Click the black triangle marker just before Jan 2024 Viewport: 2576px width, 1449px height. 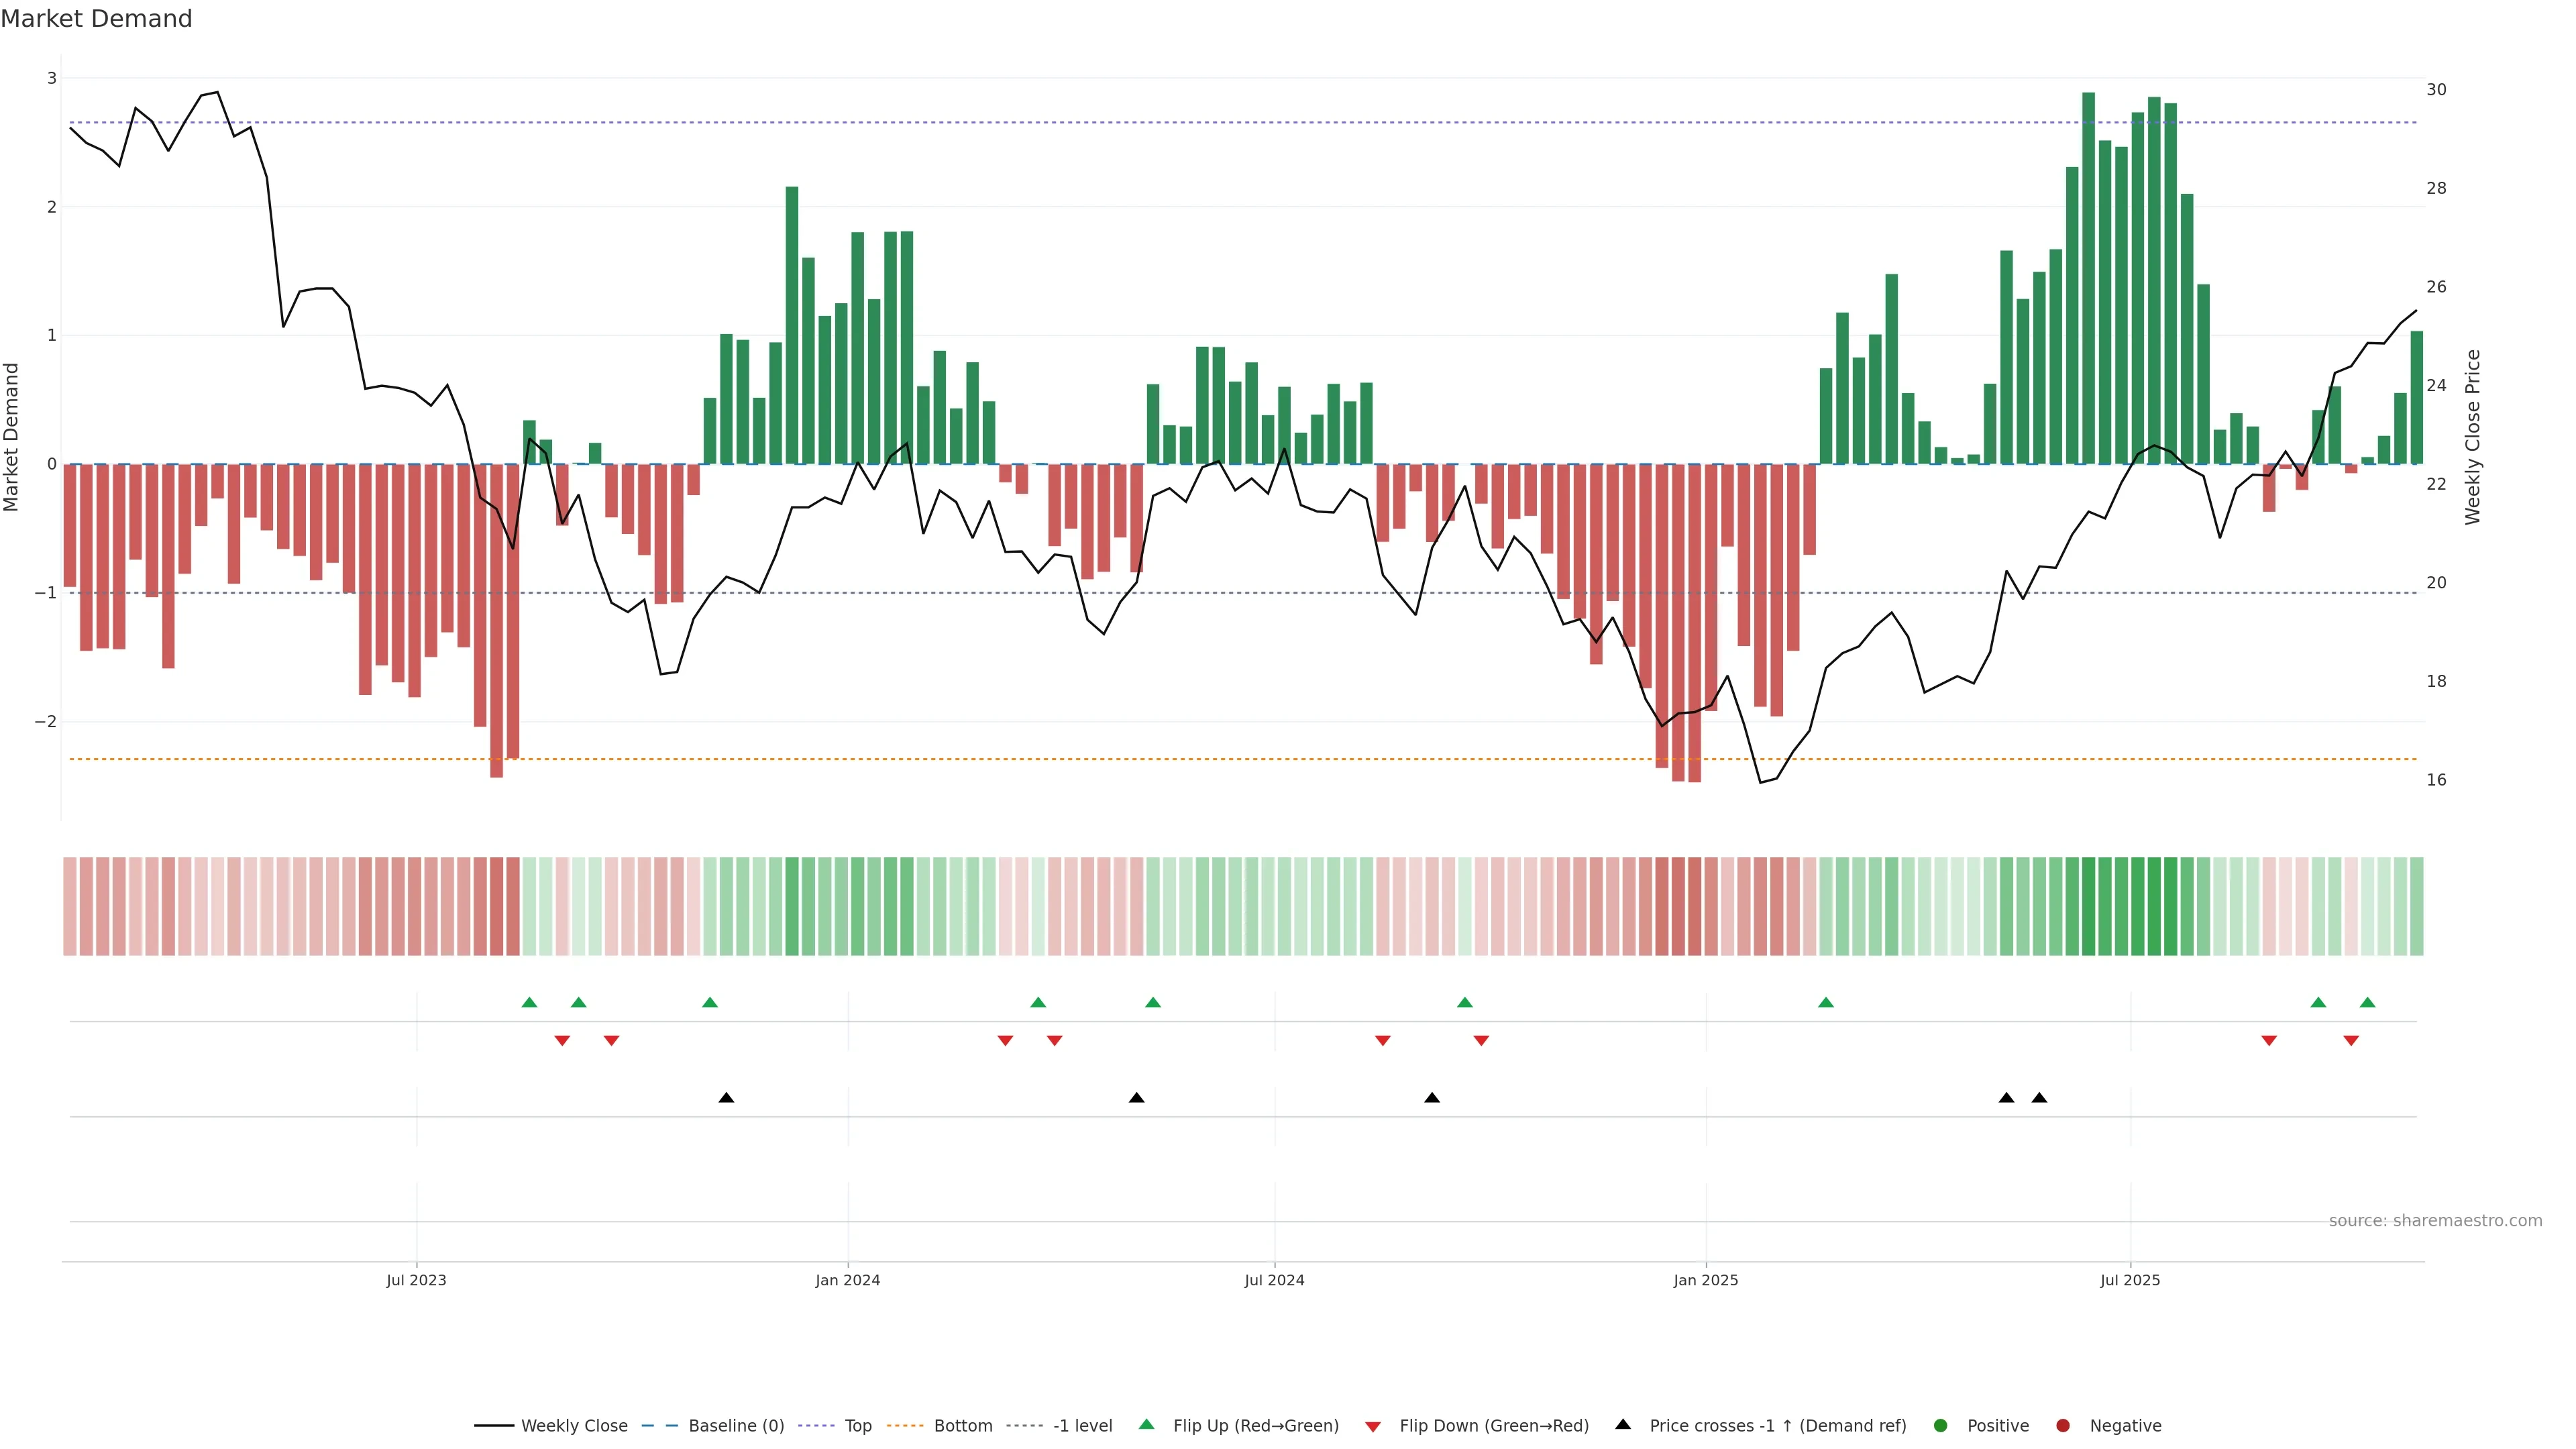tap(727, 1098)
